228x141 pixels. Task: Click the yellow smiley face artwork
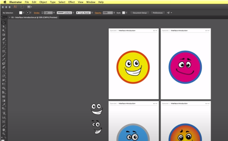pyautogui.click(x=133, y=67)
